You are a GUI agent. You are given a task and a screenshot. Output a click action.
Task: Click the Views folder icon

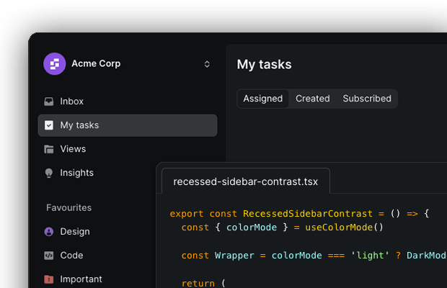pyautogui.click(x=49, y=149)
